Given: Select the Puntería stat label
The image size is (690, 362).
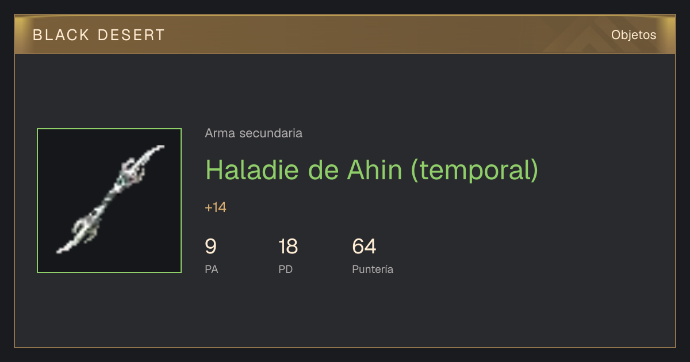Looking at the screenshot, I should tap(373, 269).
